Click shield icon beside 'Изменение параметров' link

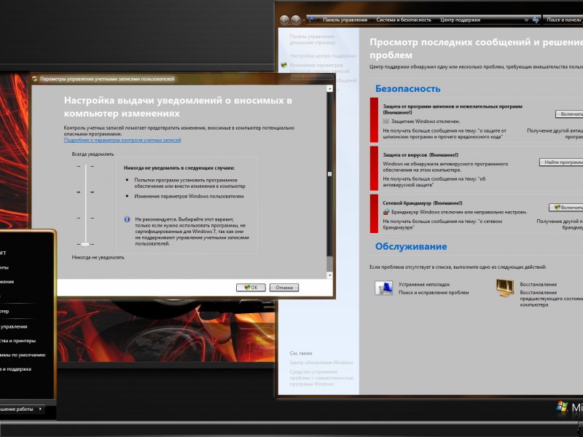click(284, 65)
